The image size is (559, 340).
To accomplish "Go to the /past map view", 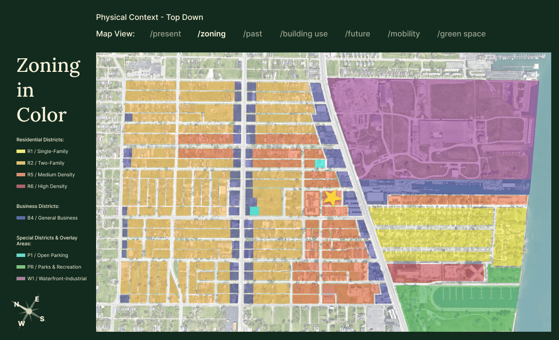I will [252, 34].
